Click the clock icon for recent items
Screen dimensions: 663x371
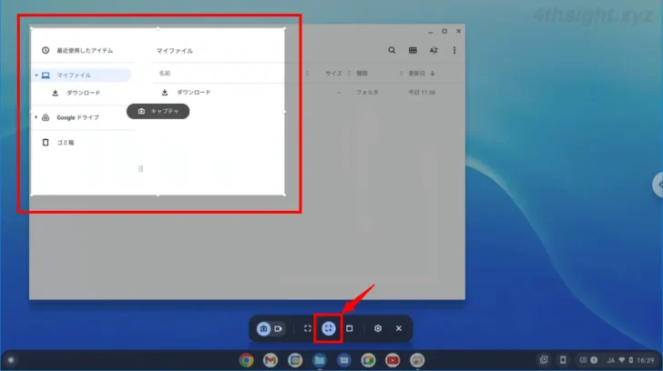[46, 50]
